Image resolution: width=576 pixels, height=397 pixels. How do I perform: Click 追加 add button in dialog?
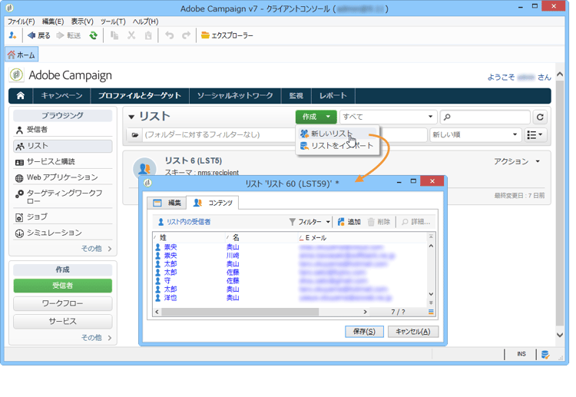349,222
